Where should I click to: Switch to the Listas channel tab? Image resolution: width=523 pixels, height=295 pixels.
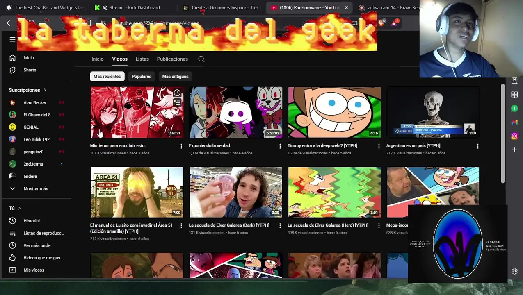click(142, 59)
